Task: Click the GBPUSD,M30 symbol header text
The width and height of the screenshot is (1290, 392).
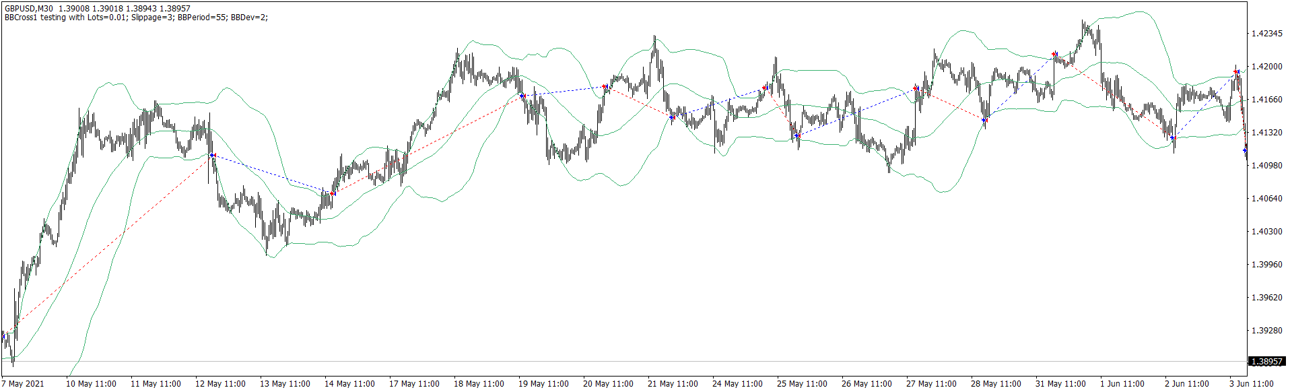Action: (x=29, y=9)
